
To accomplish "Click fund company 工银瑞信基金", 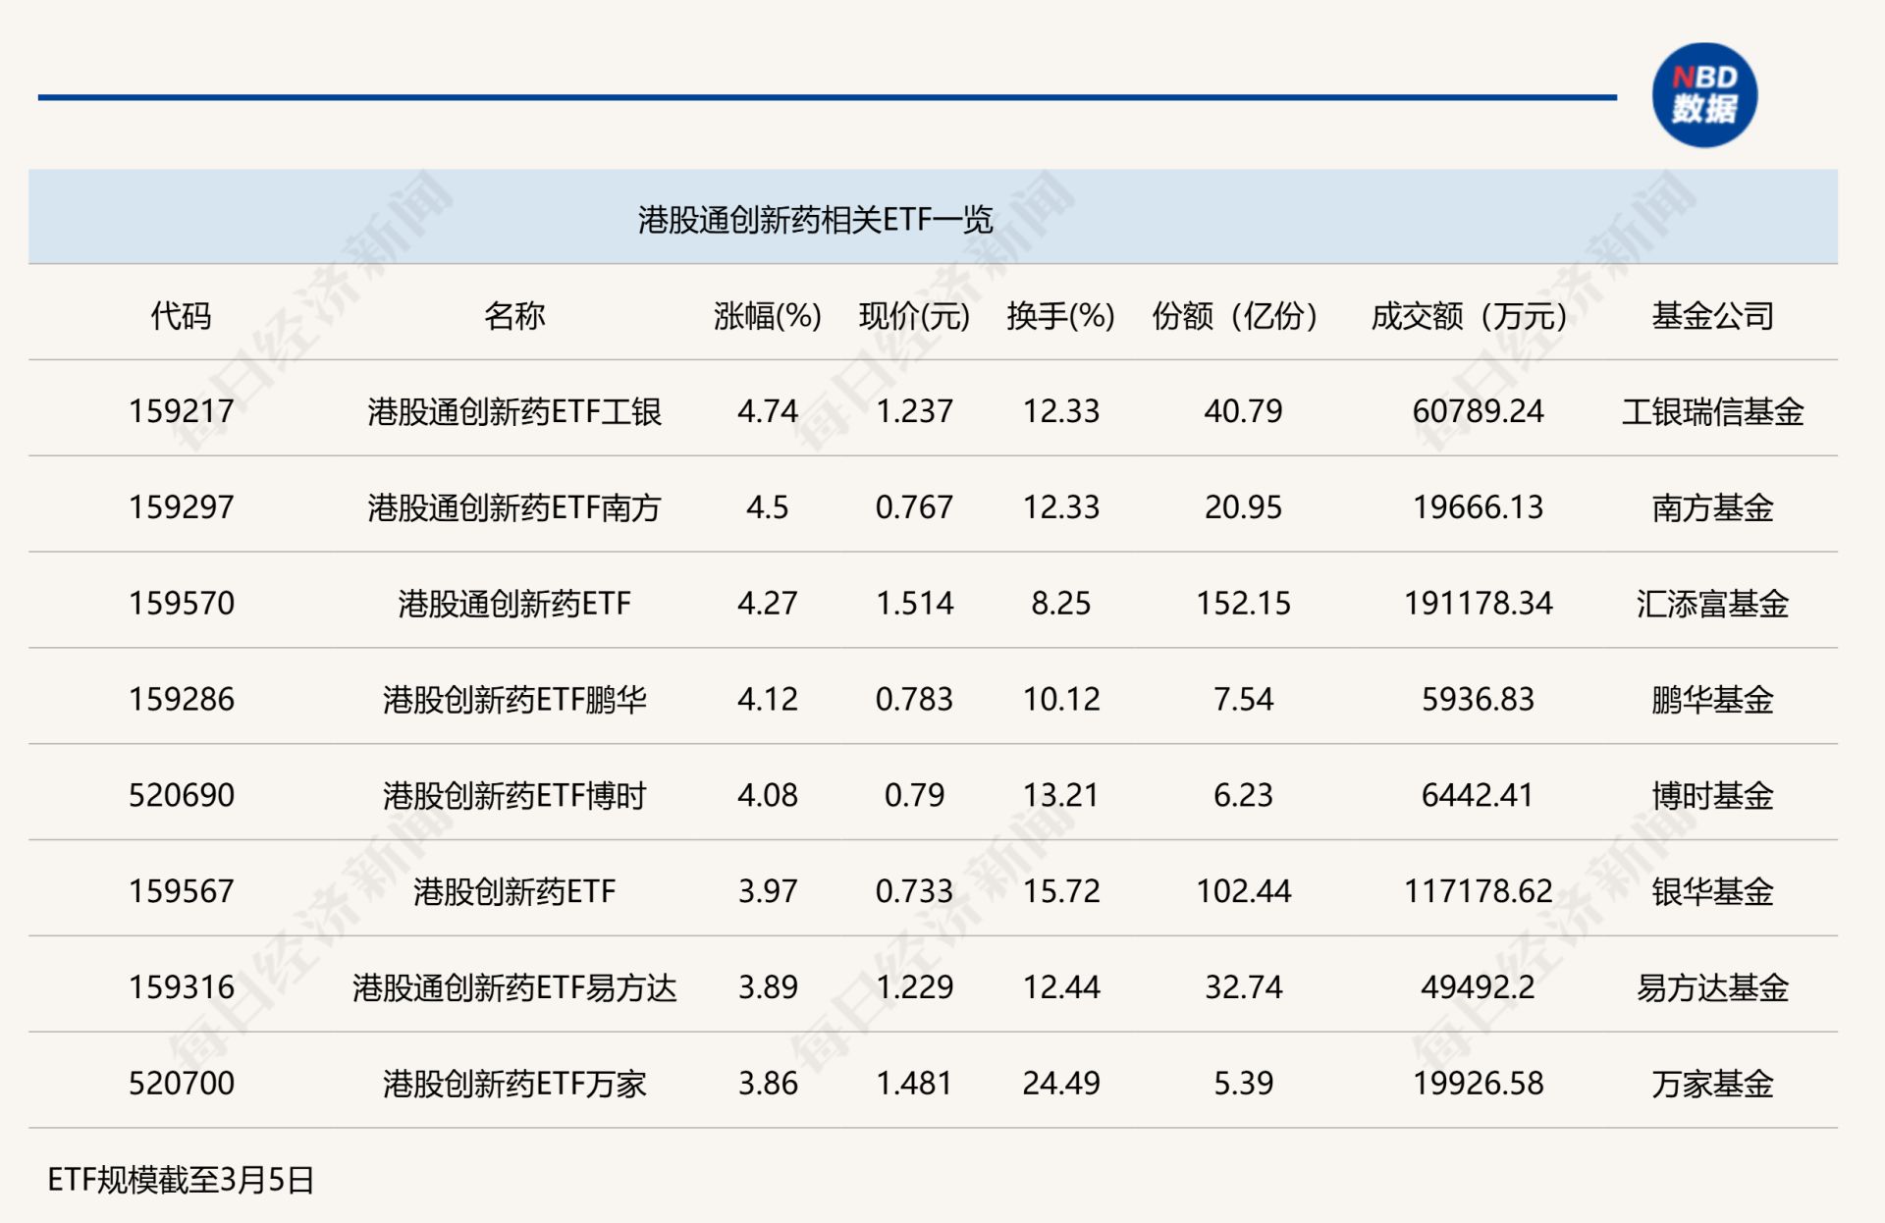I will [x=1712, y=411].
